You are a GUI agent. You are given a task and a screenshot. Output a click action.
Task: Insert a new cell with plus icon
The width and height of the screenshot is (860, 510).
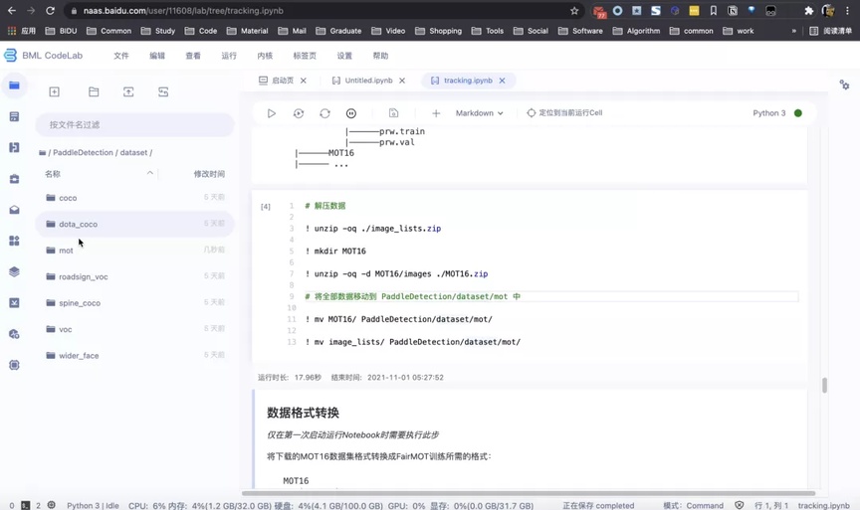[x=436, y=113]
